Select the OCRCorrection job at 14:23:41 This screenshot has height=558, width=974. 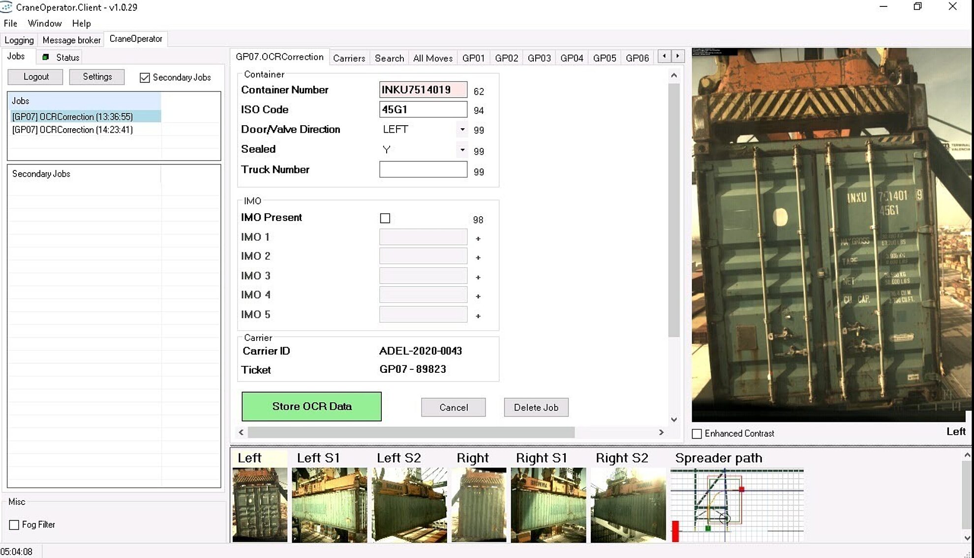(x=71, y=130)
